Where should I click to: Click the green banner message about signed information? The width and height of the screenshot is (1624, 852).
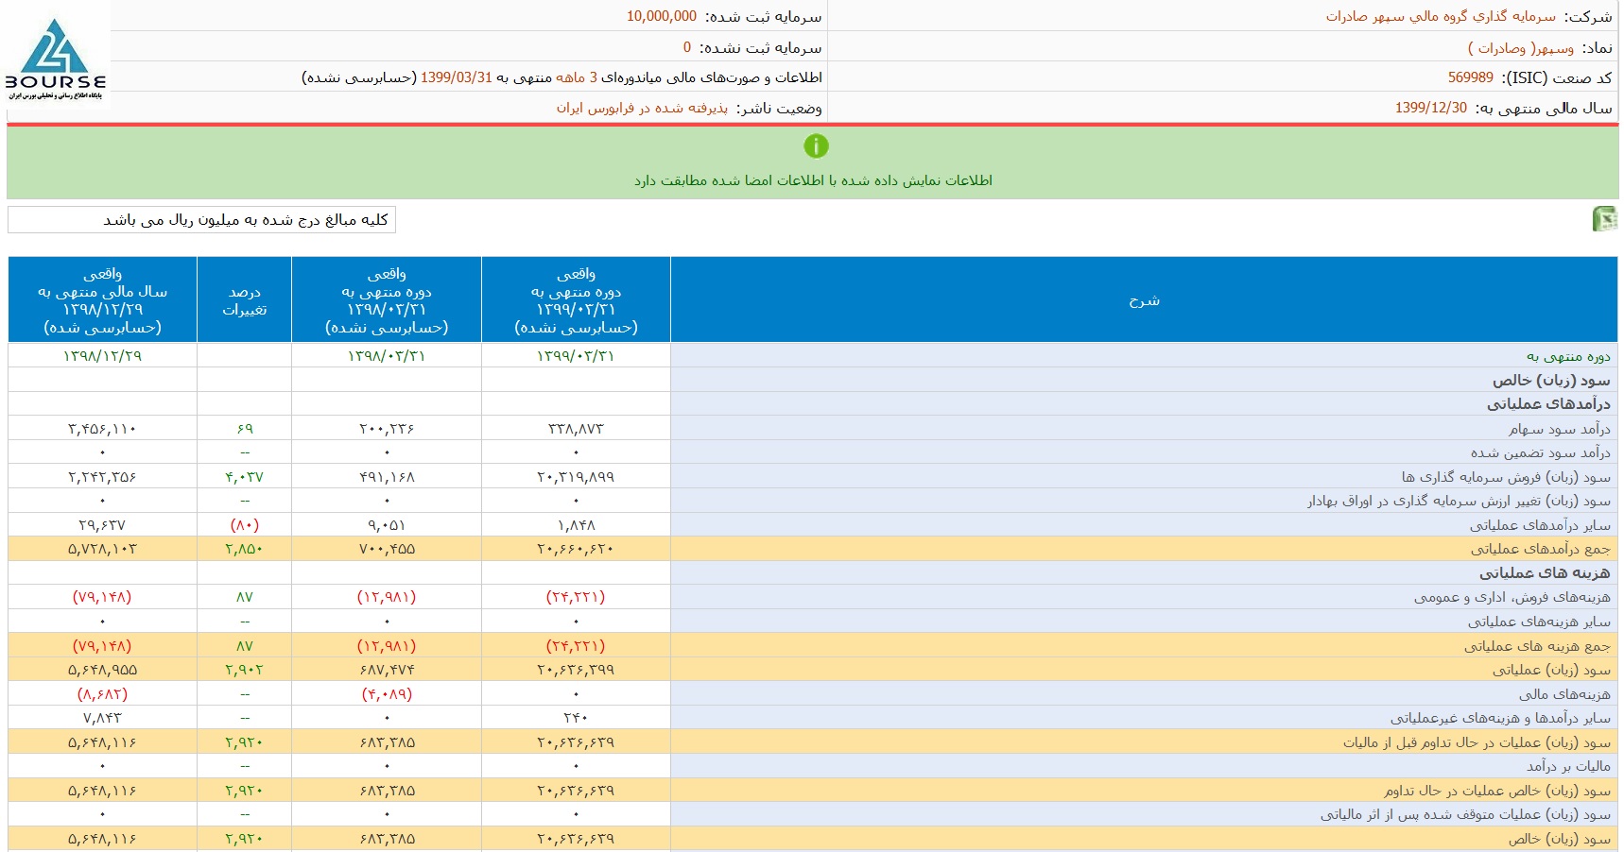click(813, 180)
